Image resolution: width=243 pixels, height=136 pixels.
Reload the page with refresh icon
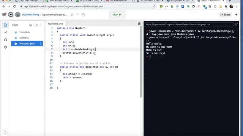click(14, 6)
